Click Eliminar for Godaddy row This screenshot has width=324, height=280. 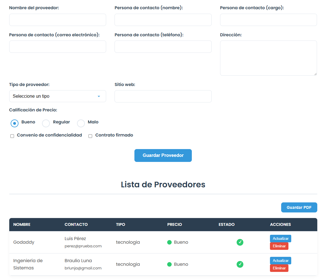coord(279,246)
